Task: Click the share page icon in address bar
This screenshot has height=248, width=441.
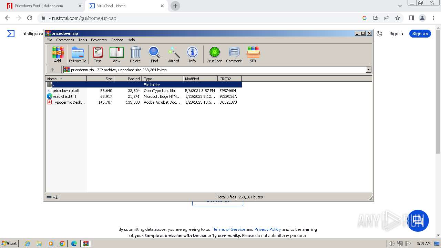Action: (x=387, y=18)
